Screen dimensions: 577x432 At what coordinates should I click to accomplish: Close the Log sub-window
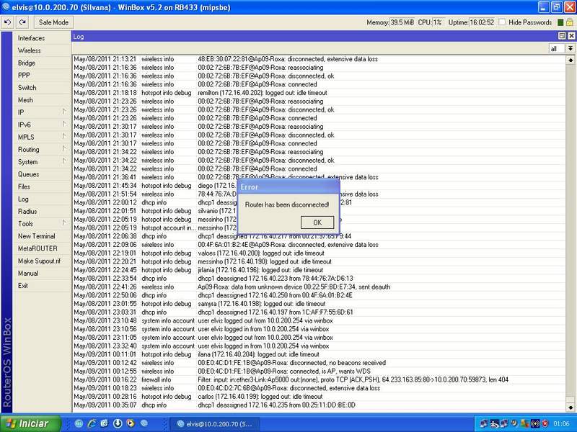coord(571,35)
